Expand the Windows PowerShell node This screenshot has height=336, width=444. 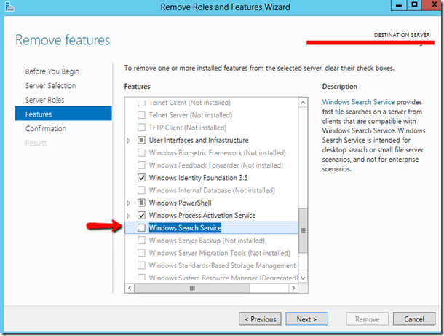pos(129,203)
